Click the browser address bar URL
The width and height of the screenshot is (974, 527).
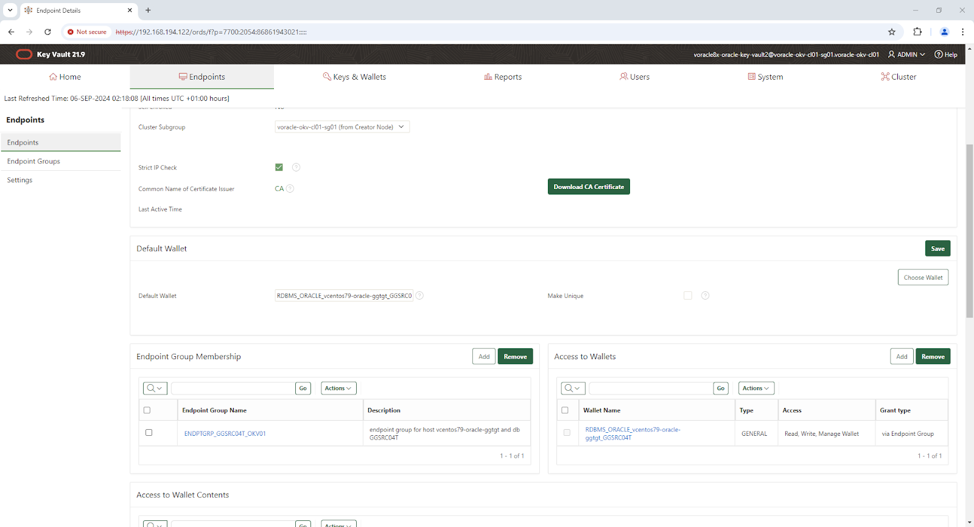coord(211,32)
